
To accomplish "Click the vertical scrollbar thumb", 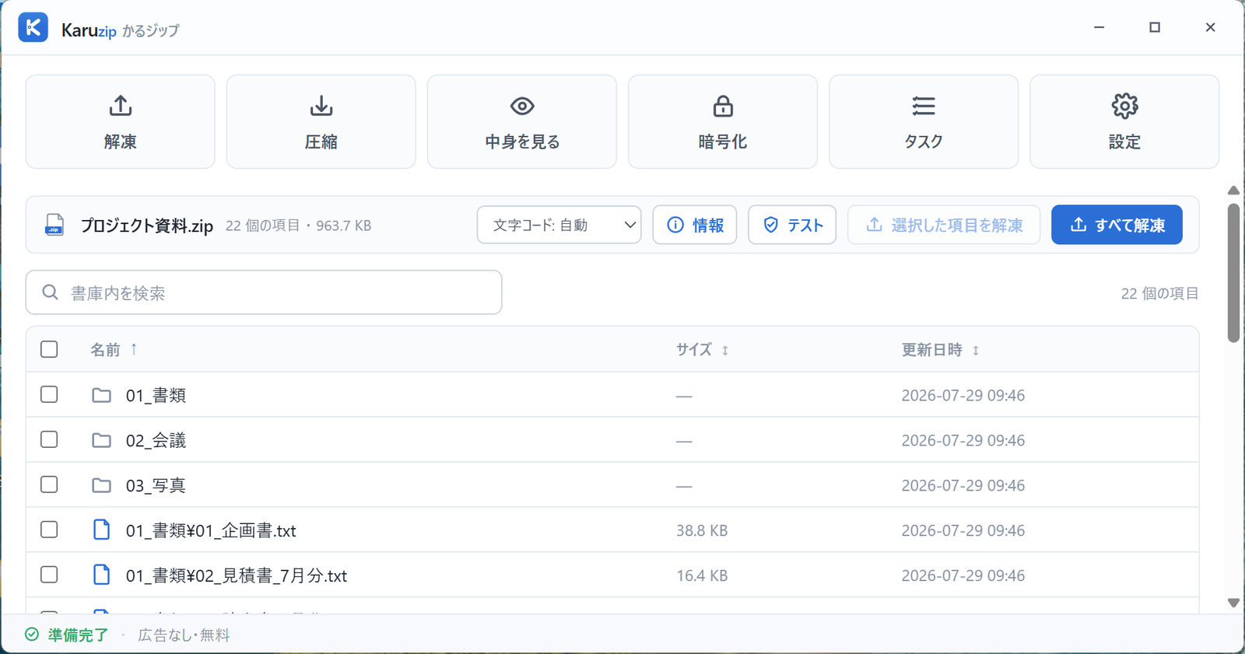I will click(x=1233, y=272).
